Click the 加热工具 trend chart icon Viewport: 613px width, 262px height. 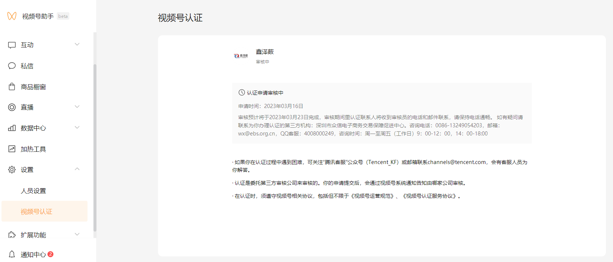[12, 149]
